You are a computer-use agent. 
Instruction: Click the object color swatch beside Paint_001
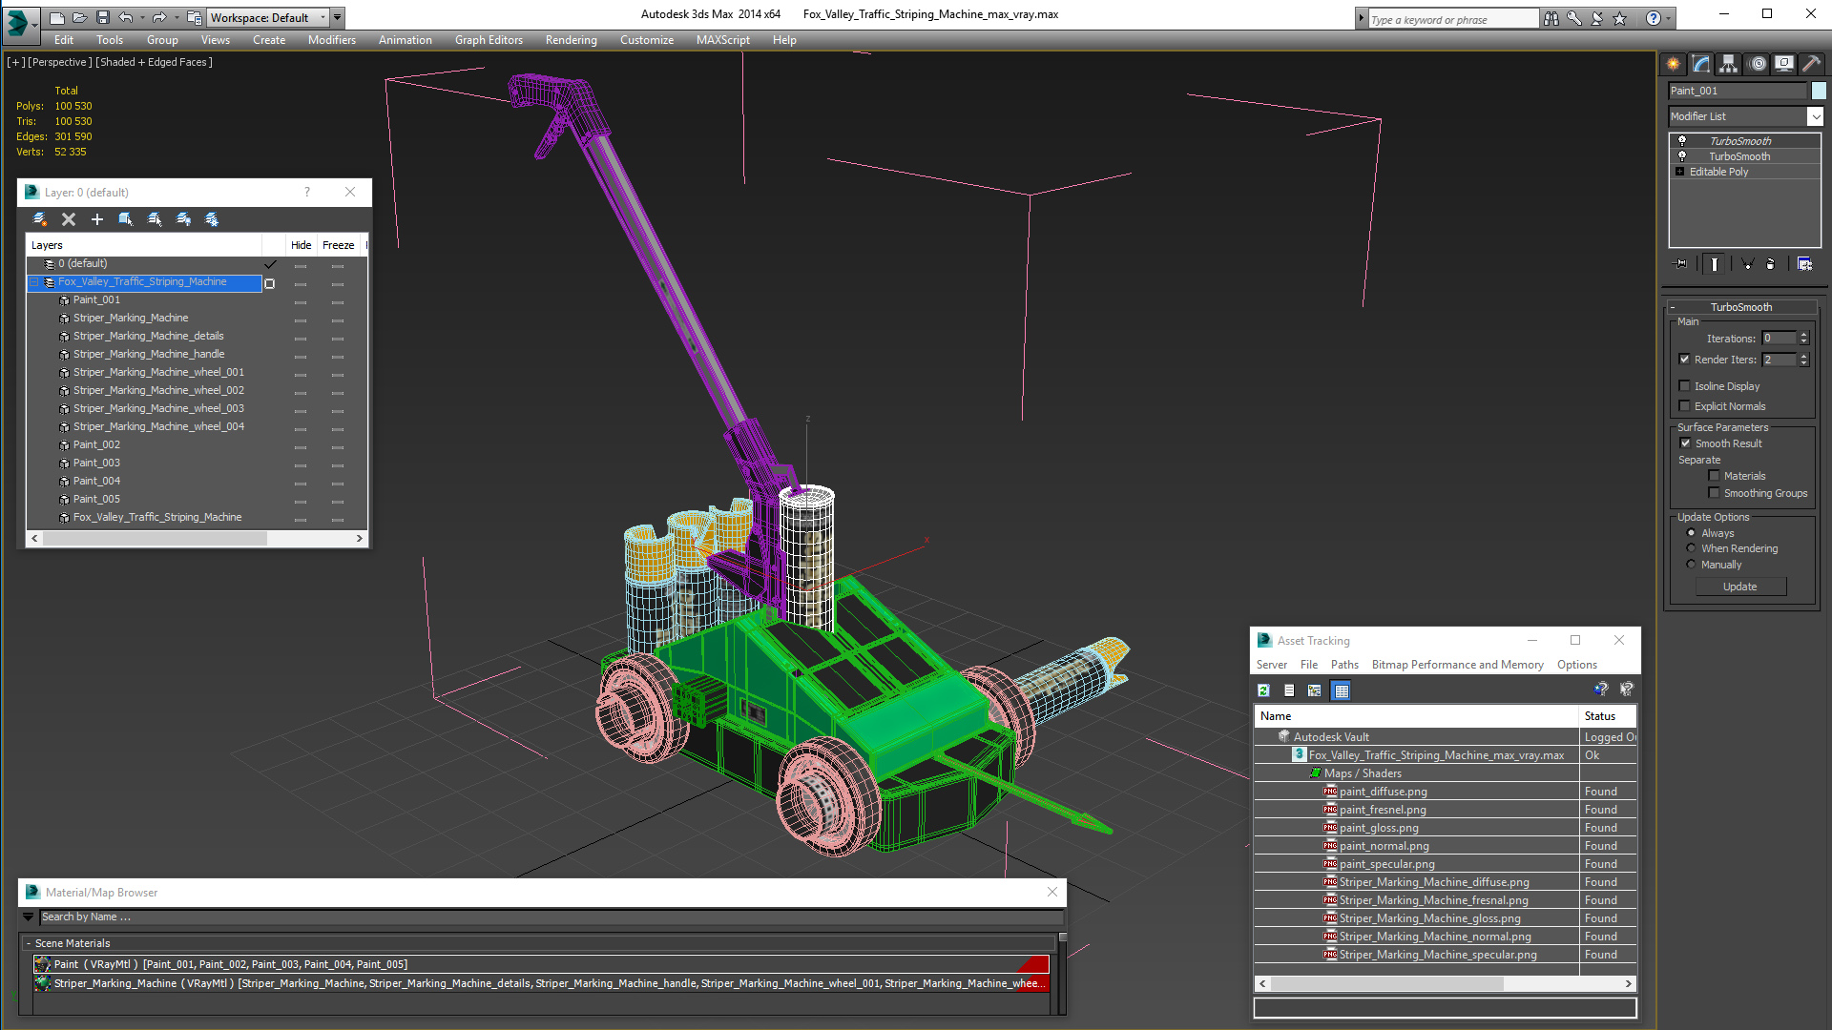point(1819,91)
